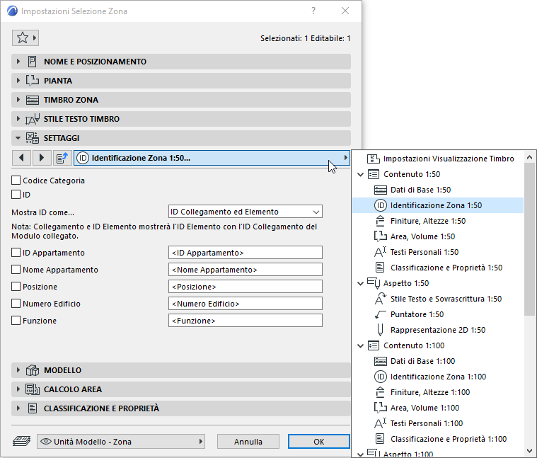The width and height of the screenshot is (537, 458).
Task: Click the Modello panel icon
Action: pyautogui.click(x=33, y=370)
